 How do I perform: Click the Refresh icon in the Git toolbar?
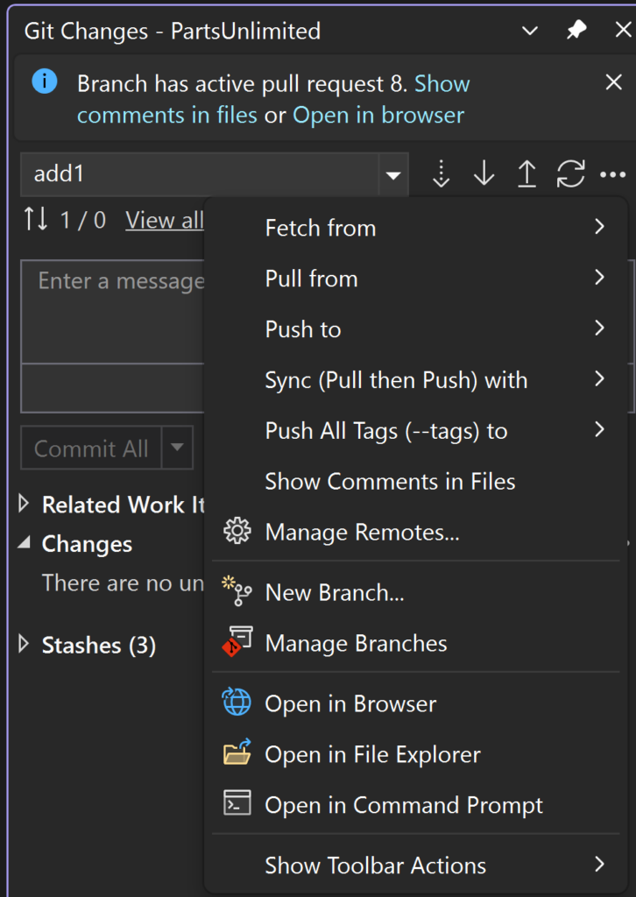570,173
